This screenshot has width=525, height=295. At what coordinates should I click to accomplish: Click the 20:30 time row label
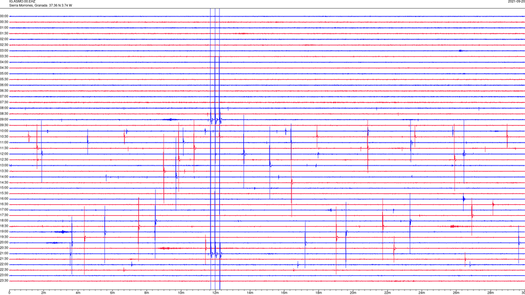coord(4,248)
